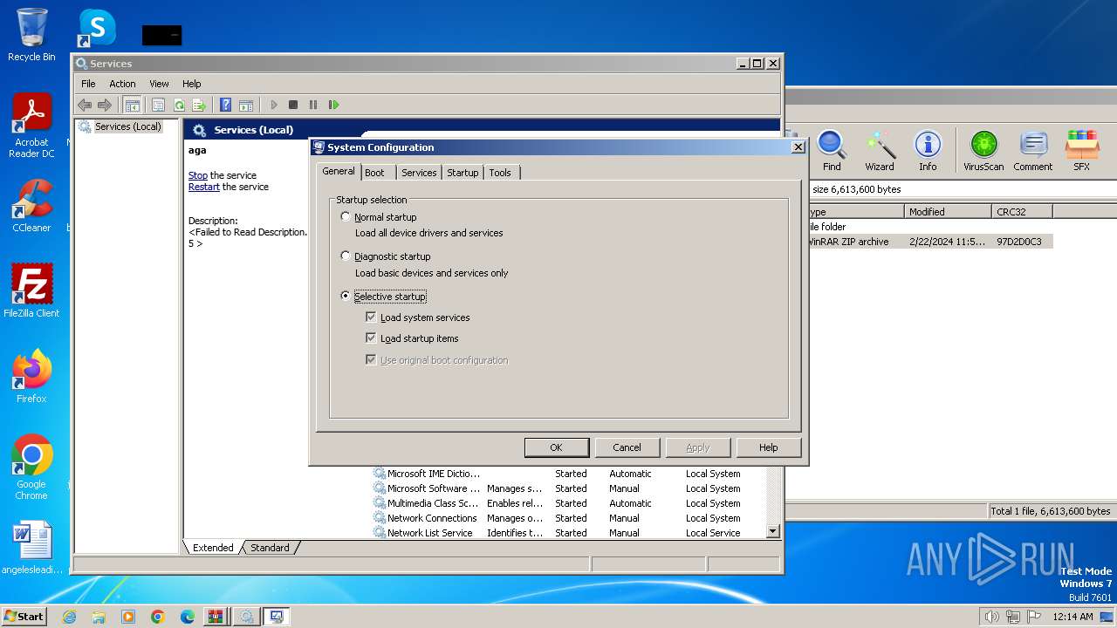Click Cancel in System Configuration
Viewport: 1117px width, 628px height.
click(x=627, y=447)
